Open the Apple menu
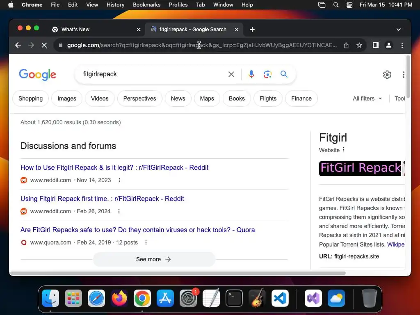 11,5
